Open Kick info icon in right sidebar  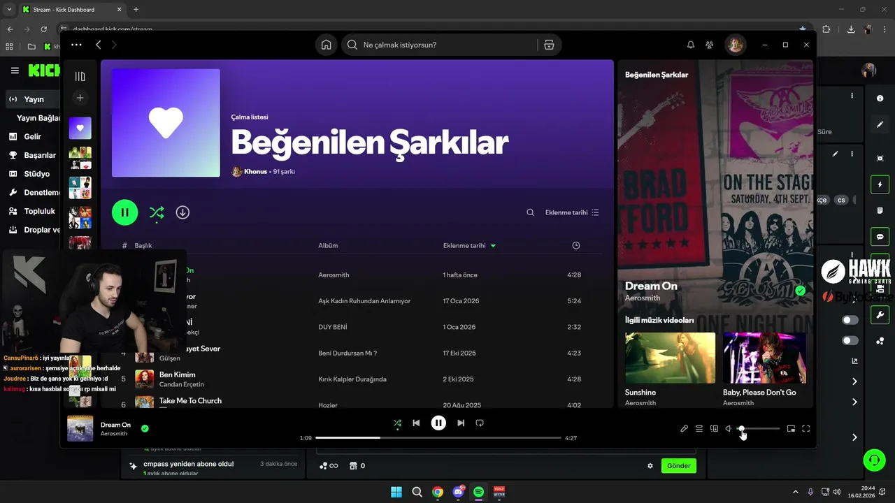[x=880, y=99]
